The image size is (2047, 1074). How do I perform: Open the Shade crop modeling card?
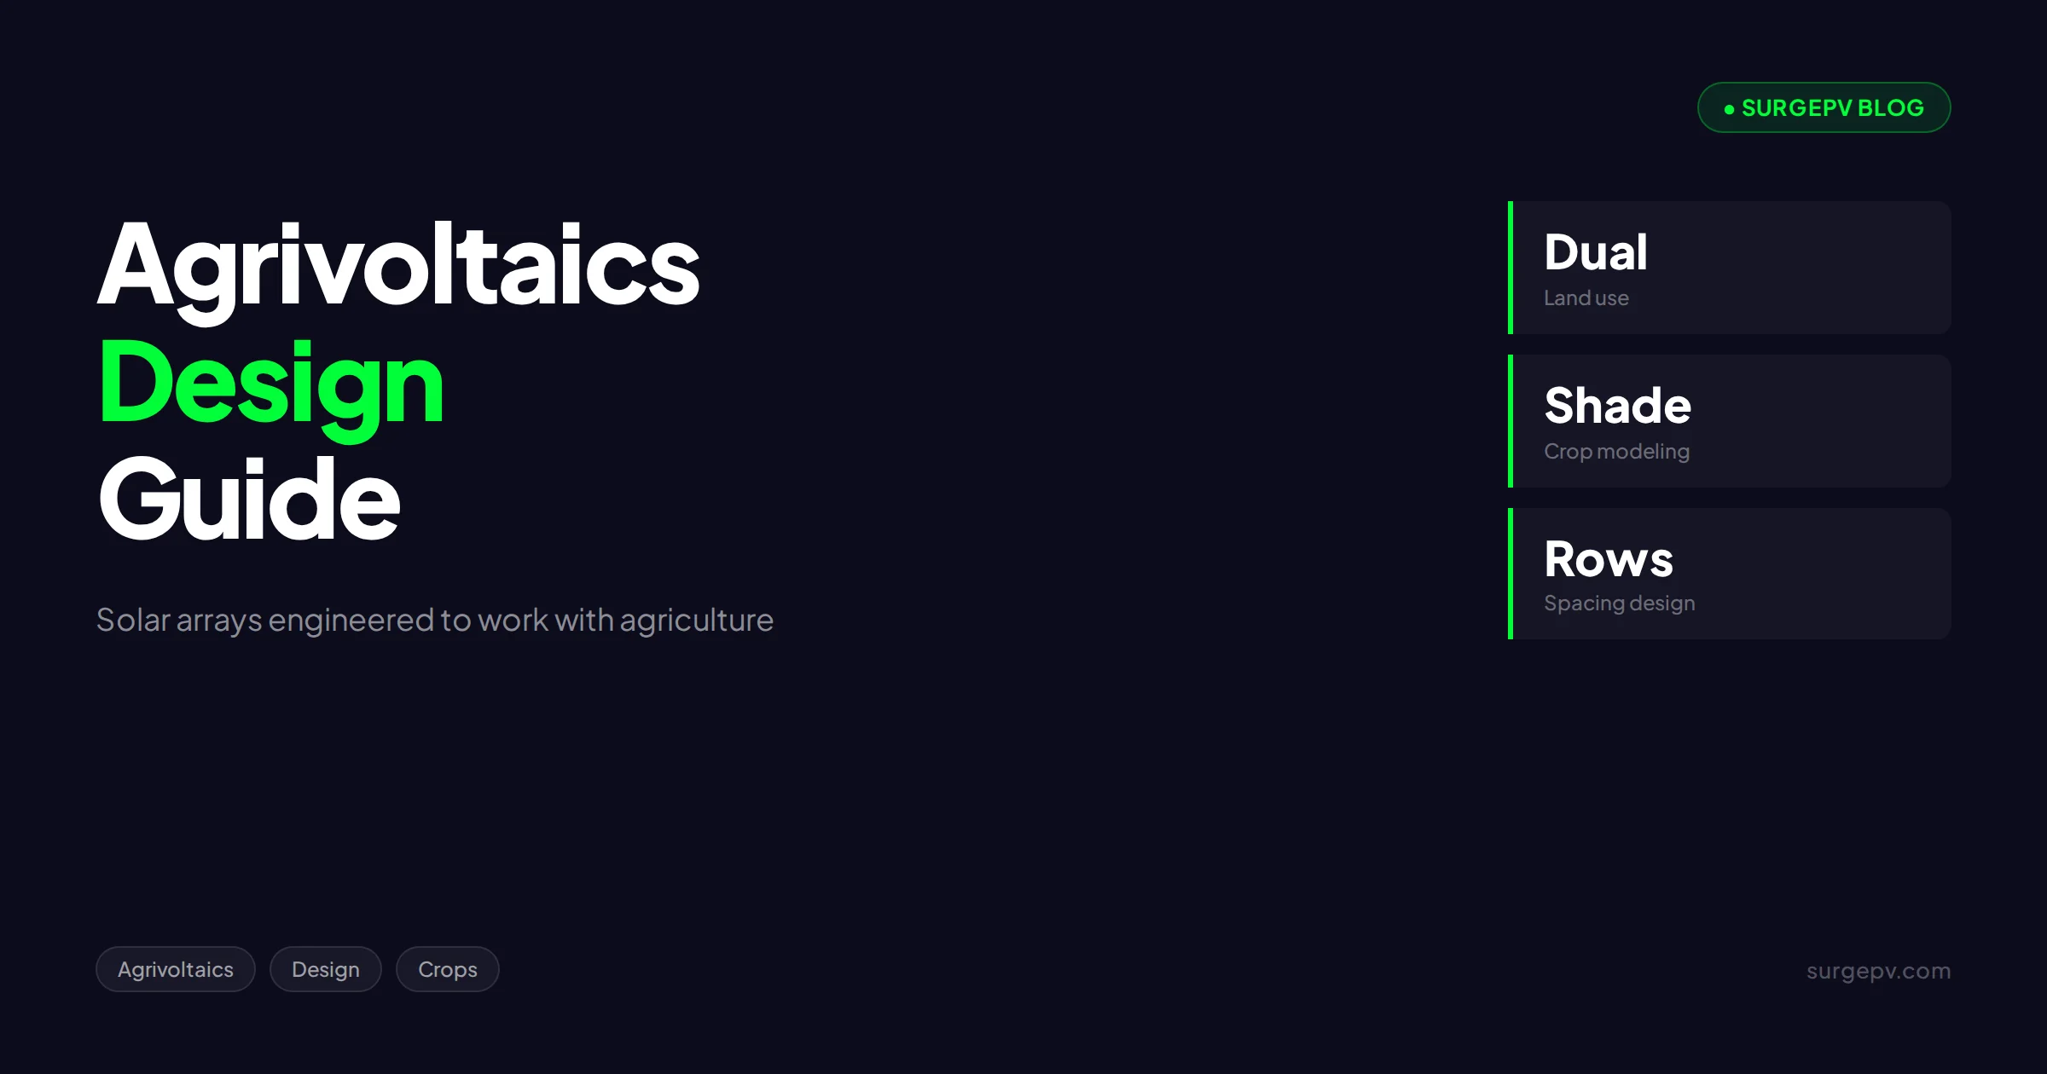coord(1730,421)
